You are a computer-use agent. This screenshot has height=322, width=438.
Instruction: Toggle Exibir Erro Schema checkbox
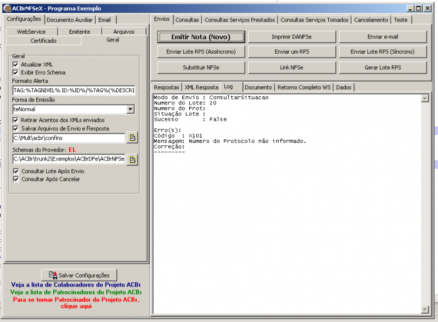click(x=16, y=72)
